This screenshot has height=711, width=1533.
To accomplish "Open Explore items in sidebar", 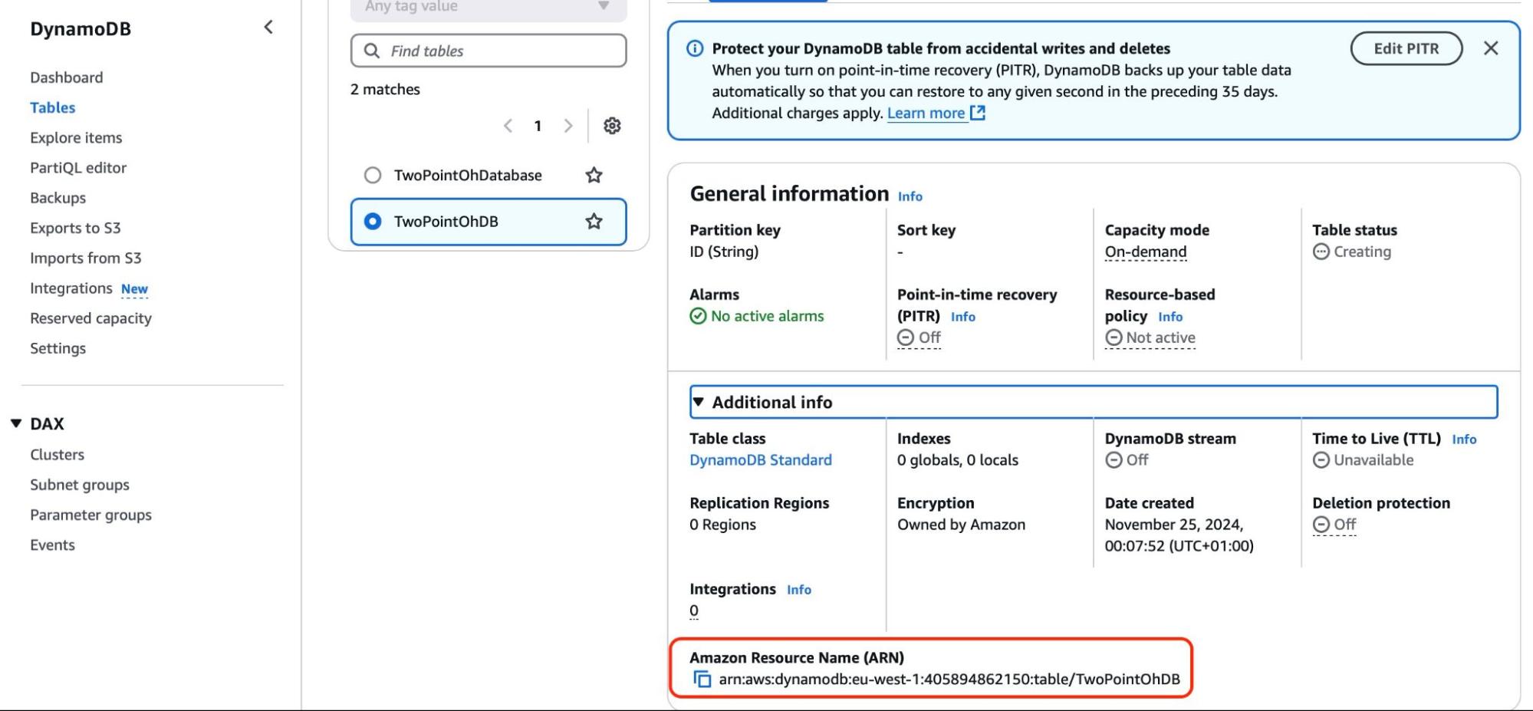I will click(76, 137).
